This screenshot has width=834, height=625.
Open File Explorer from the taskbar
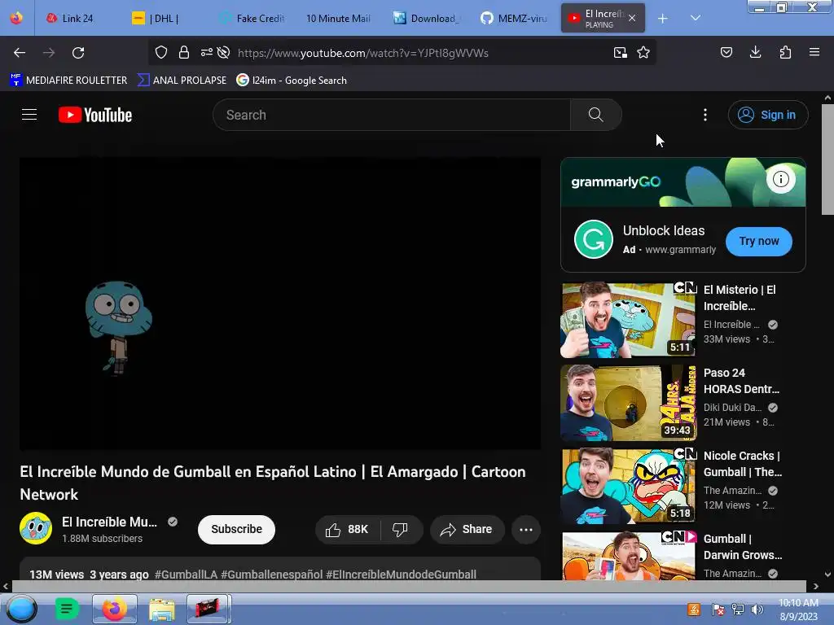[x=162, y=609]
